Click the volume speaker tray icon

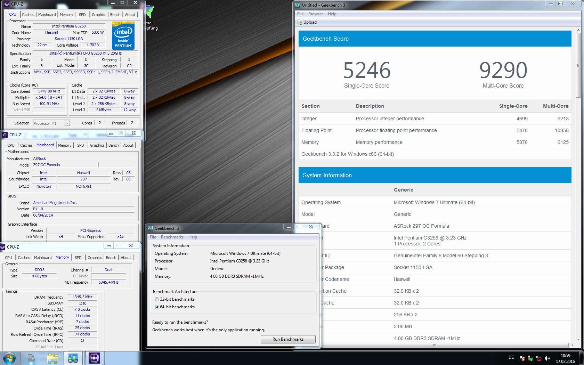(x=547, y=358)
